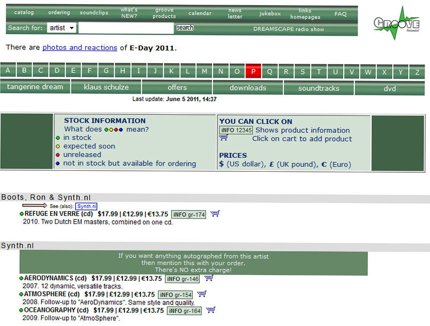
Task: Click the search button
Action: pyautogui.click(x=185, y=28)
